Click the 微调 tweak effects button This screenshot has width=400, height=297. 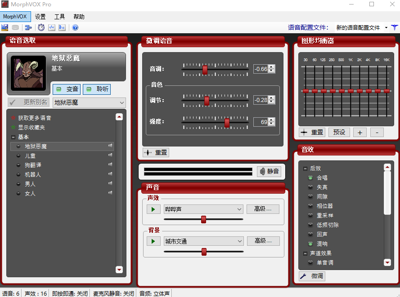pos(312,276)
